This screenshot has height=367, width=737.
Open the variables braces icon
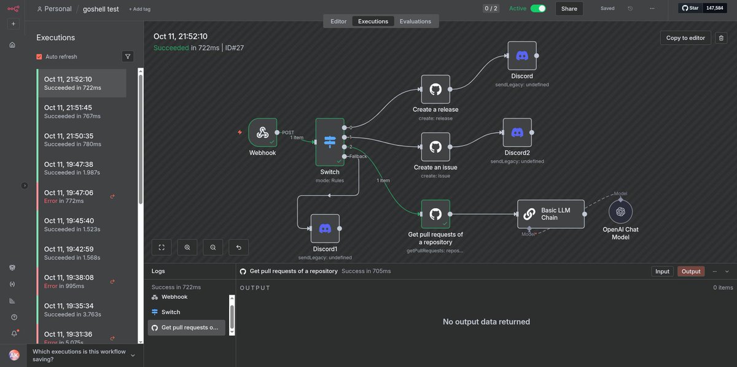click(x=12, y=284)
